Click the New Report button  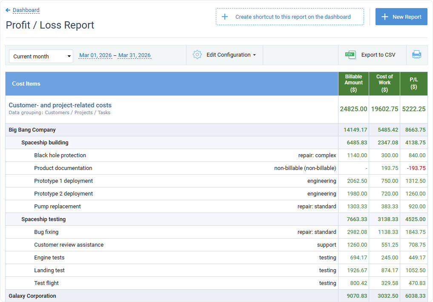click(401, 17)
